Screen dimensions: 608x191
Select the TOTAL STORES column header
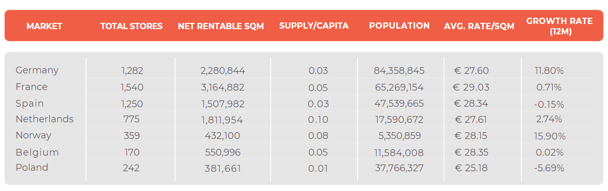tap(131, 27)
